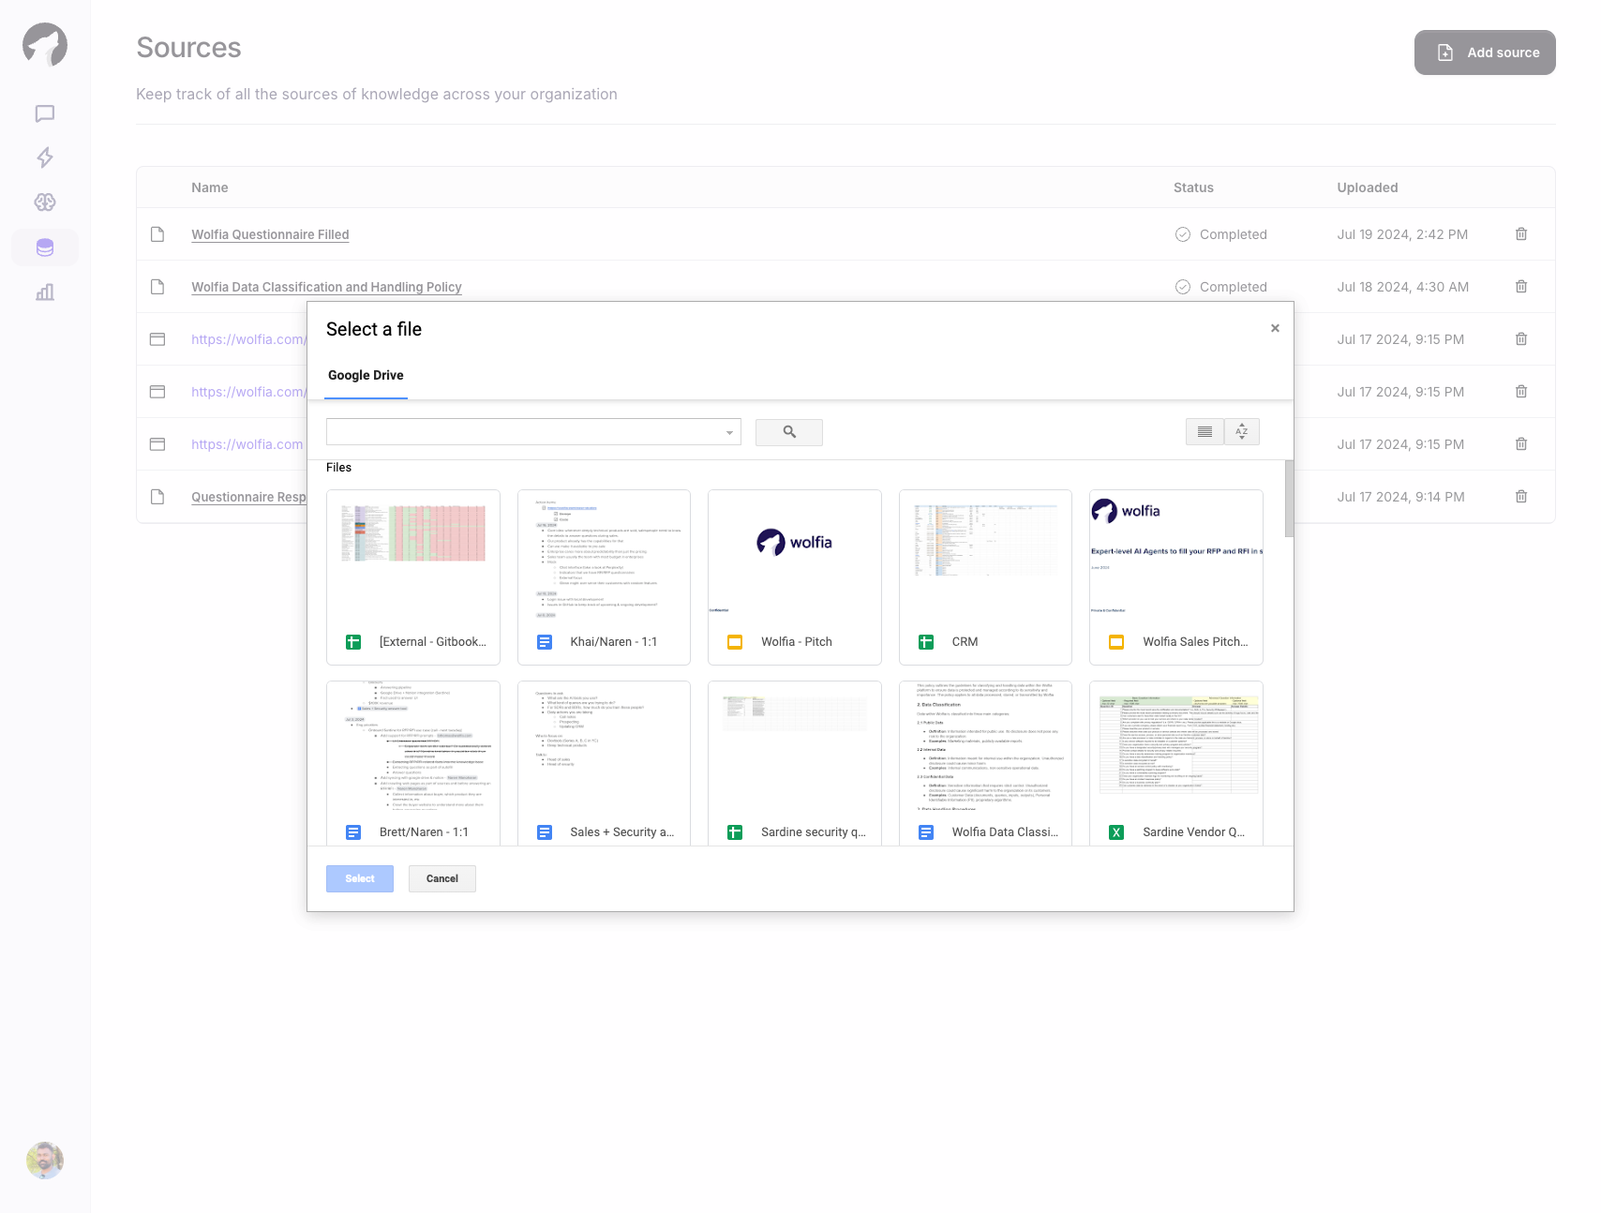The width and height of the screenshot is (1601, 1213).
Task: Click the Cancel button in the dialog
Action: click(x=441, y=878)
